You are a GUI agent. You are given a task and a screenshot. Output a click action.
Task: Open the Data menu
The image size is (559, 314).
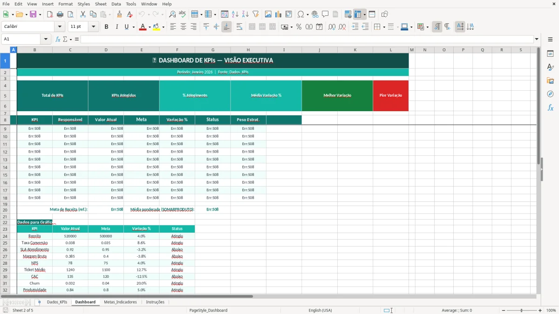pos(116,4)
